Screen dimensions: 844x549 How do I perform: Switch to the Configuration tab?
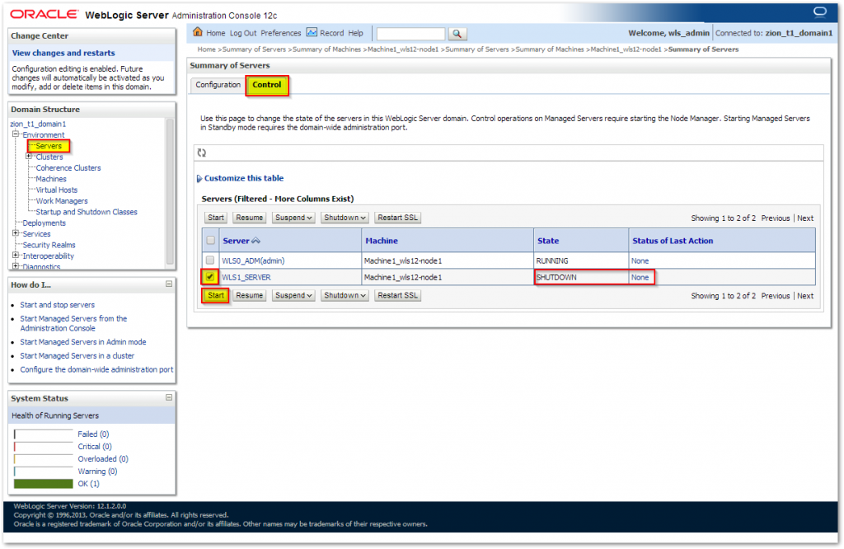217,84
